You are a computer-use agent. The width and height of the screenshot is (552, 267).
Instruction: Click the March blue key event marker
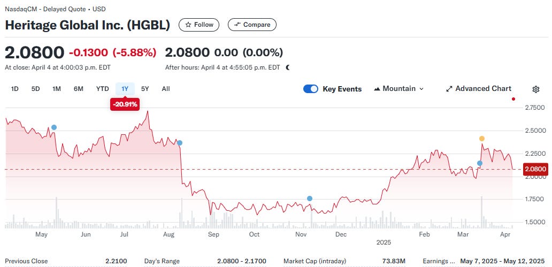point(479,163)
